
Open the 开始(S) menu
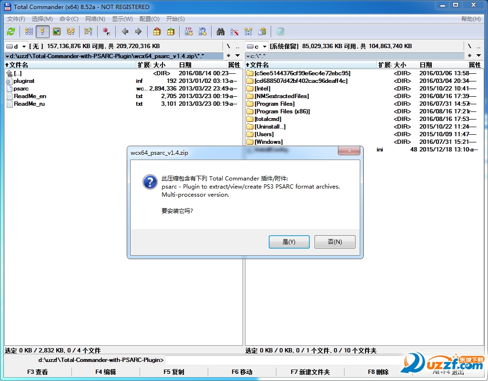pyautogui.click(x=175, y=19)
